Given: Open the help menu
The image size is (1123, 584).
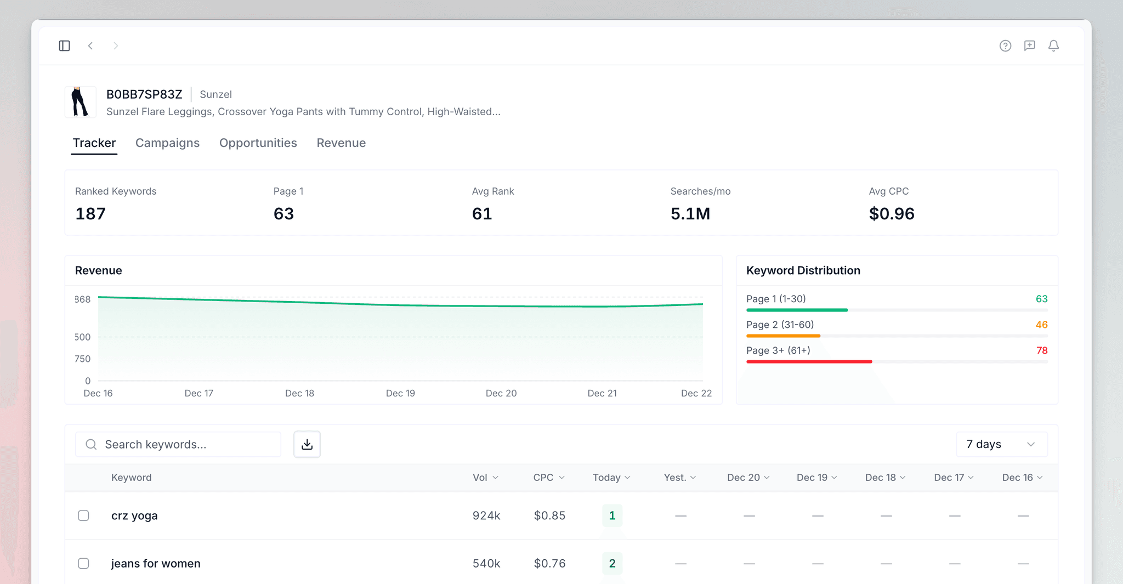Looking at the screenshot, I should [1005, 46].
